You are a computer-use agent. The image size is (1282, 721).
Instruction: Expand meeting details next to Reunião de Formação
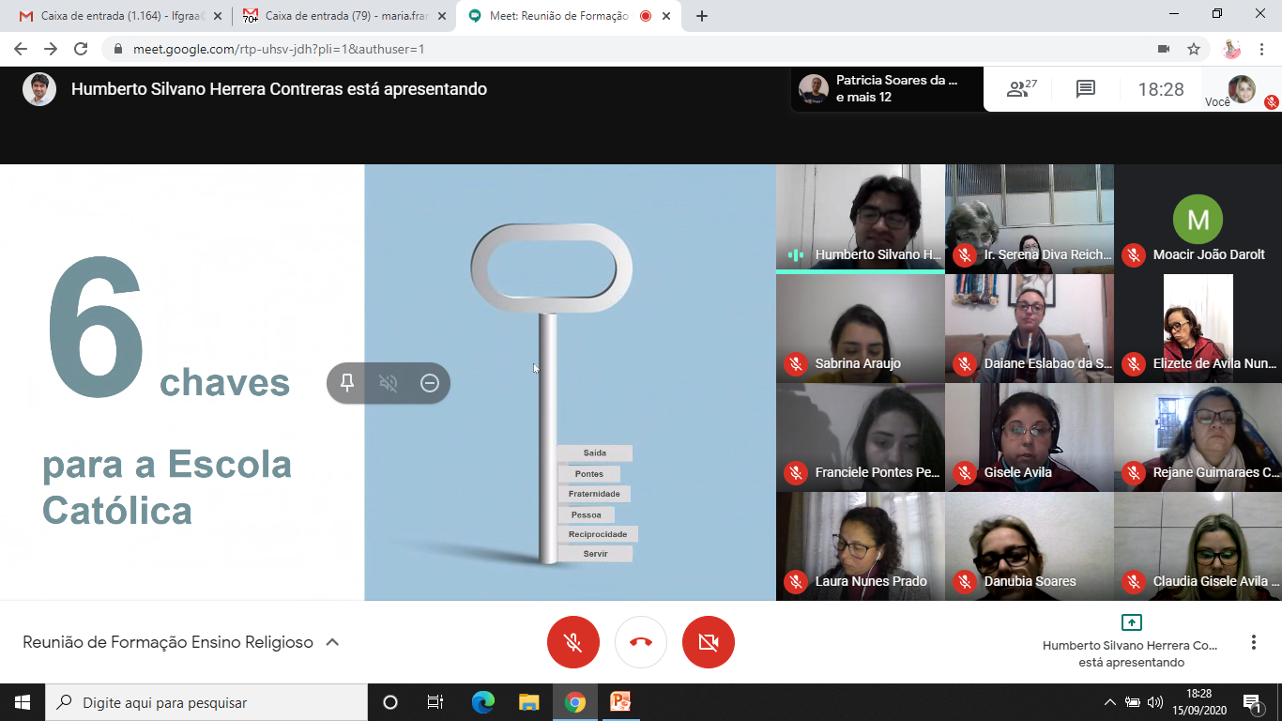[332, 642]
